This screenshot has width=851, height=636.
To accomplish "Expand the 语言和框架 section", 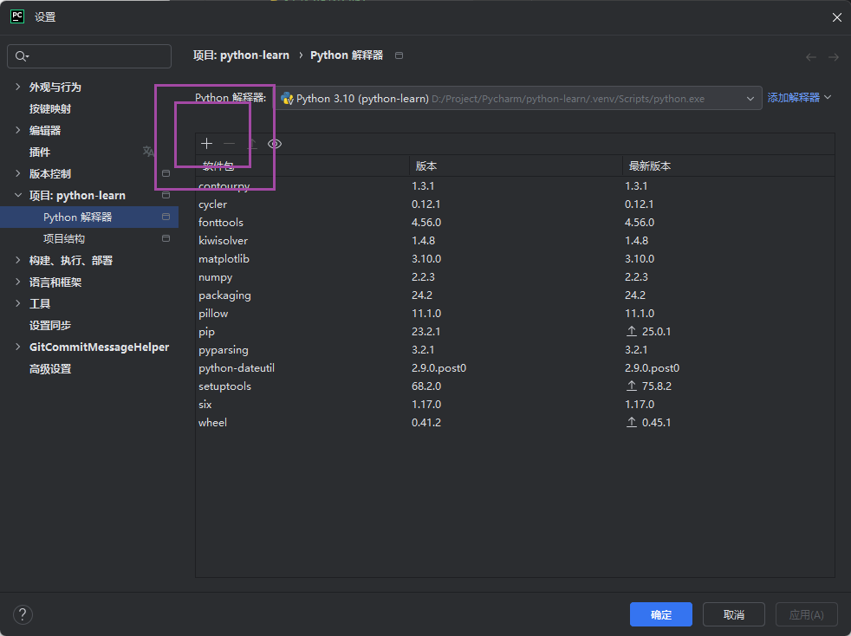I will 18,282.
